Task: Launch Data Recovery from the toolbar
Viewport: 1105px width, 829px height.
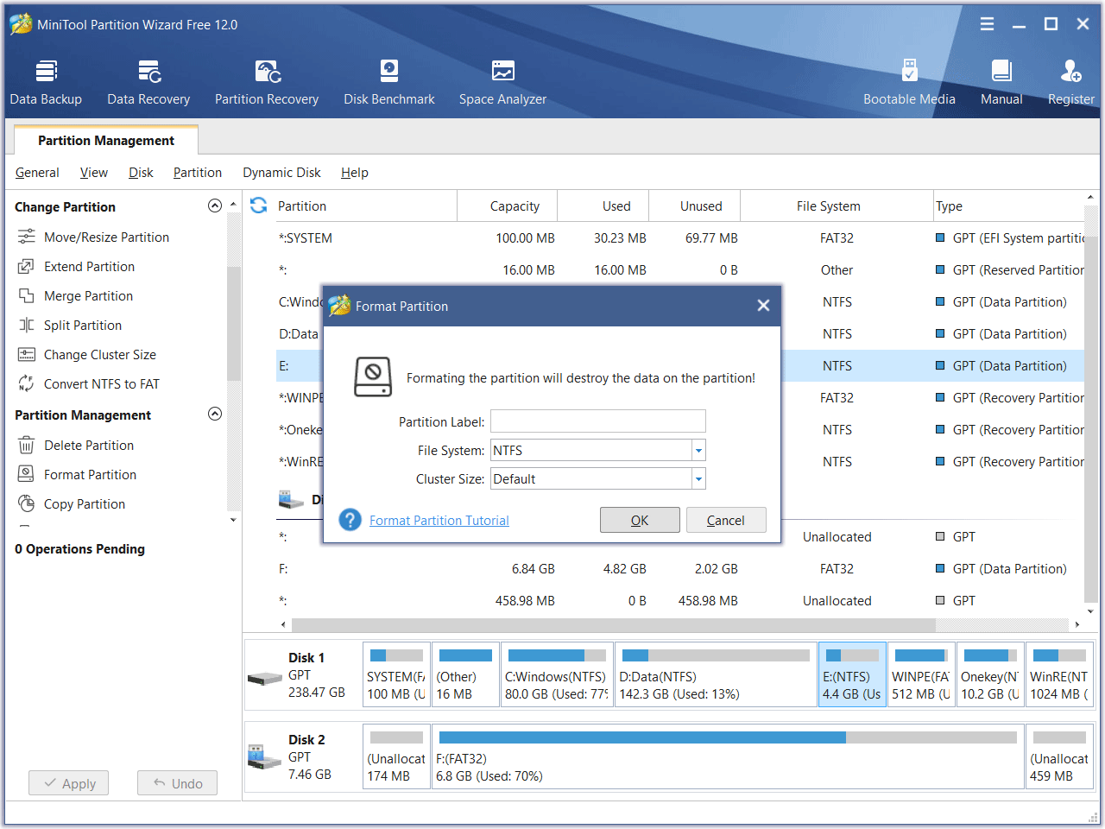Action: coord(148,83)
